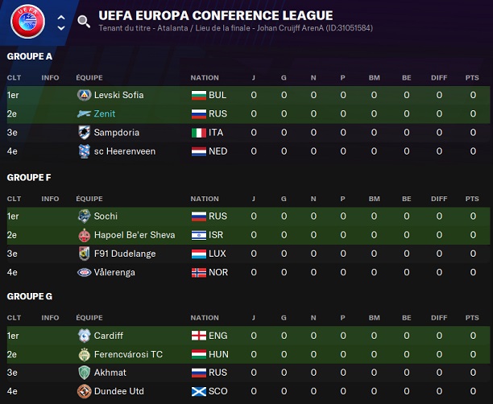This screenshot has height=404, width=493.
Task: Click the Hapoel Be'er Sheva crest
Action: click(84, 235)
